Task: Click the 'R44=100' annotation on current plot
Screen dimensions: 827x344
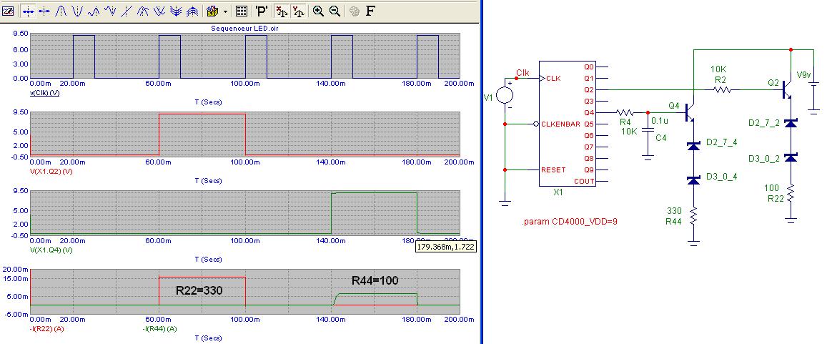Action: click(375, 280)
